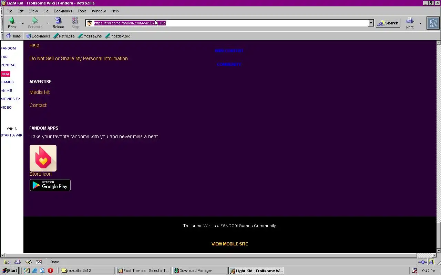Open the Print options dropdown arrow
This screenshot has height=275, width=441.
pyautogui.click(x=420, y=23)
